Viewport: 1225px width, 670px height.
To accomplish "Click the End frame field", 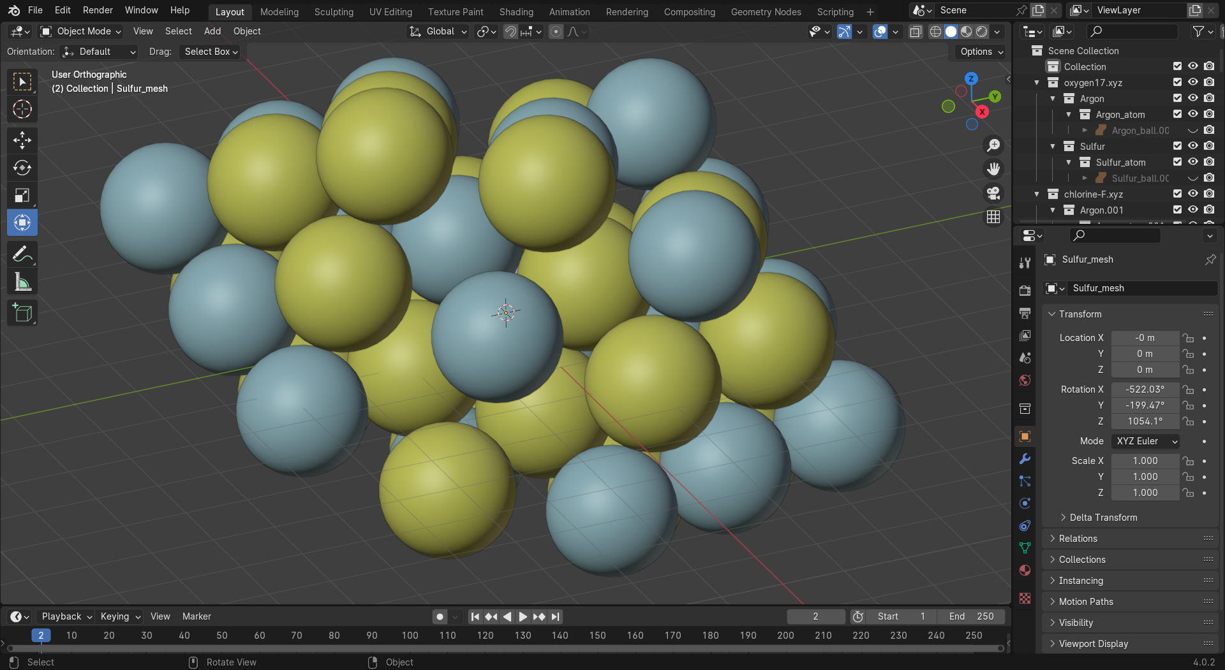I will pyautogui.click(x=971, y=616).
